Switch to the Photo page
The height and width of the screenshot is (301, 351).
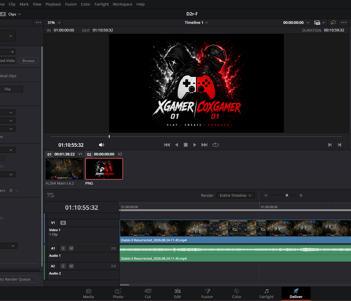pyautogui.click(x=118, y=294)
